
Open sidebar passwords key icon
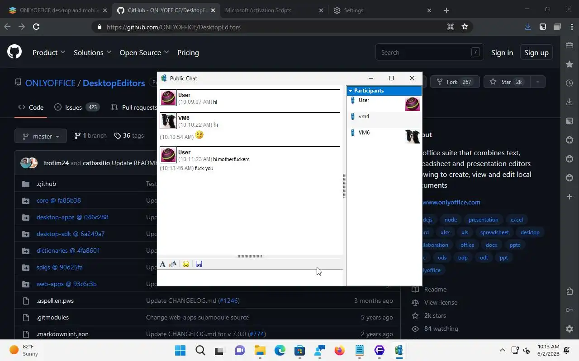pyautogui.click(x=570, y=310)
